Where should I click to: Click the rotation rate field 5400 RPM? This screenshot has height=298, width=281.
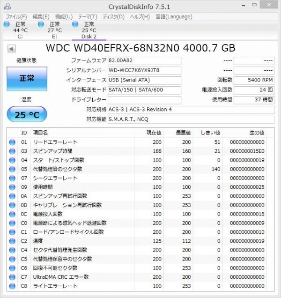pos(254,81)
